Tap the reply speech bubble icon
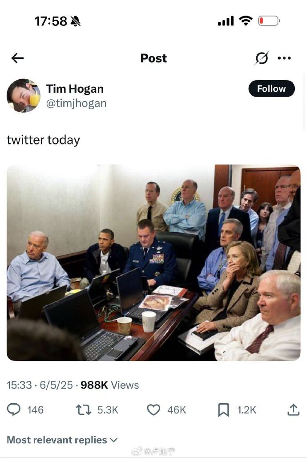307x459 pixels. pos(14,410)
